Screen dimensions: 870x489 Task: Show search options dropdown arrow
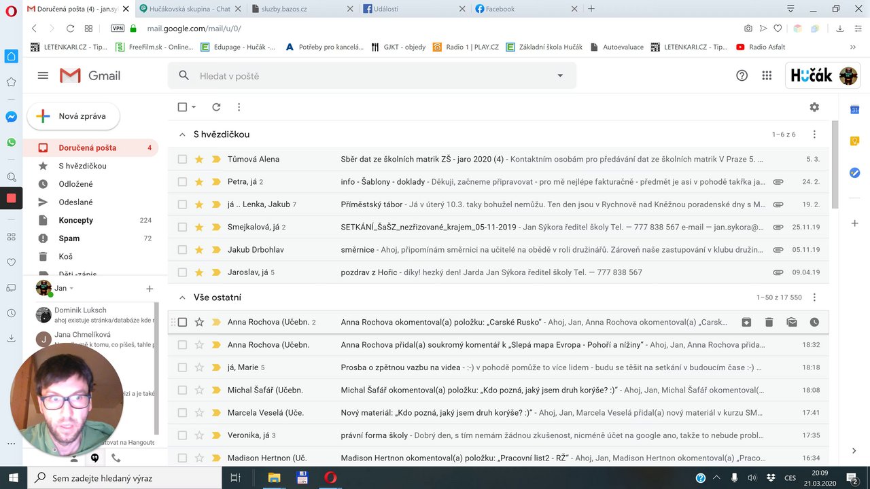coord(560,75)
